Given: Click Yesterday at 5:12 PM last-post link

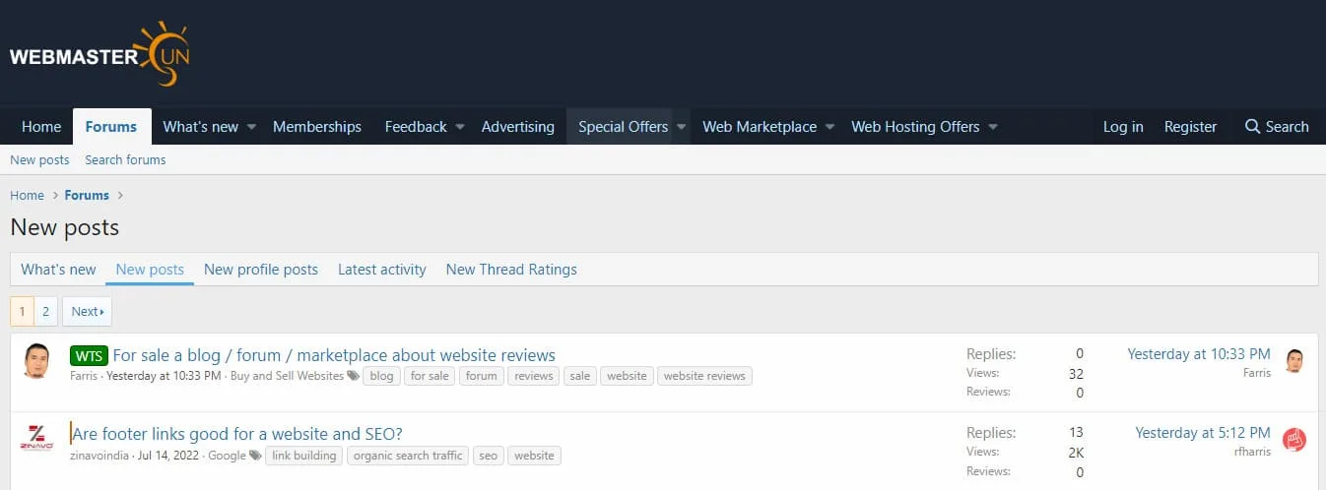Looking at the screenshot, I should (x=1203, y=432).
